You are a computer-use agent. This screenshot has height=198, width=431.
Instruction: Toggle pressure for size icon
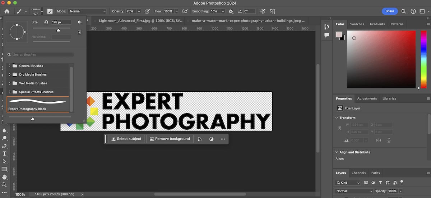click(263, 11)
